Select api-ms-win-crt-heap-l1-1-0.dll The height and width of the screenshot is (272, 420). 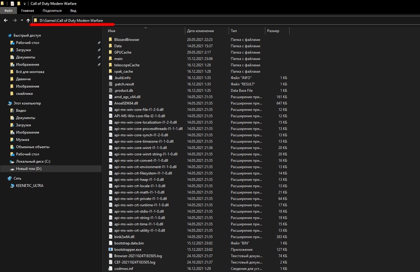[139, 179]
